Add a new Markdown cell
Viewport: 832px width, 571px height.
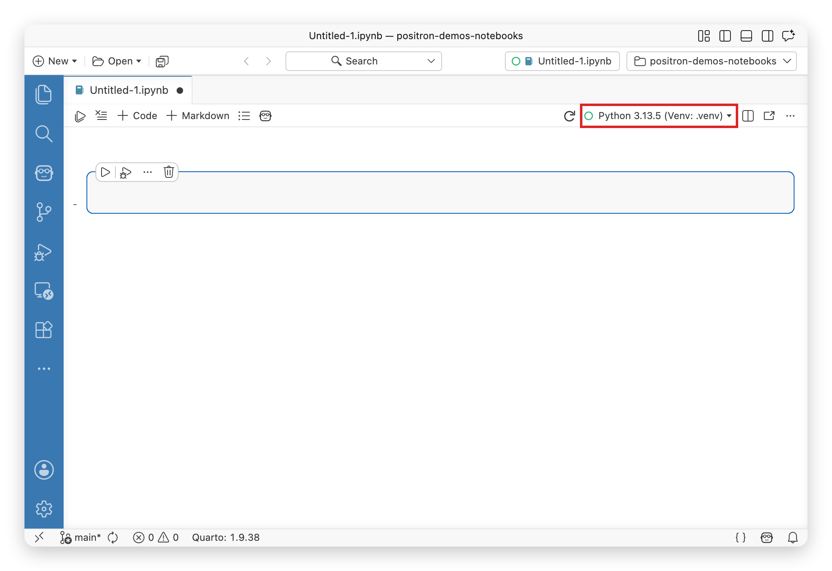pyautogui.click(x=198, y=116)
